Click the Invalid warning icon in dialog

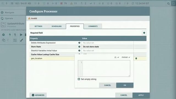[29, 18]
